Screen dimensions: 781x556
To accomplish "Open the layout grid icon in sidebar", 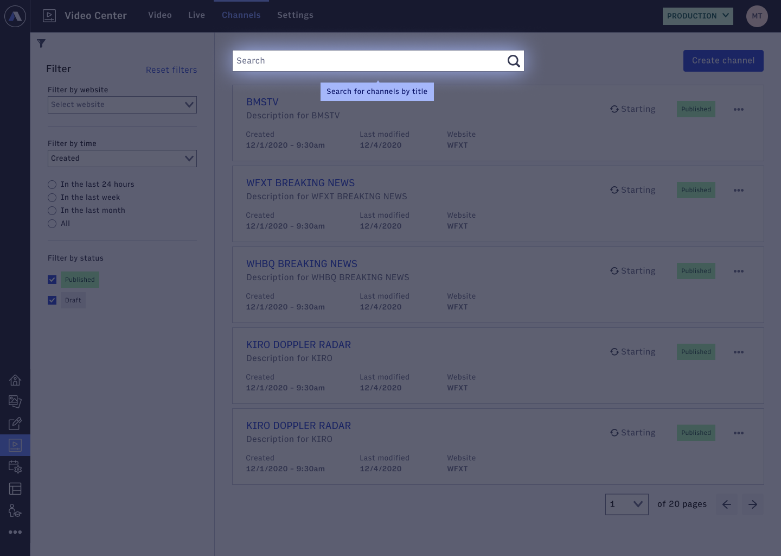I will click(15, 489).
